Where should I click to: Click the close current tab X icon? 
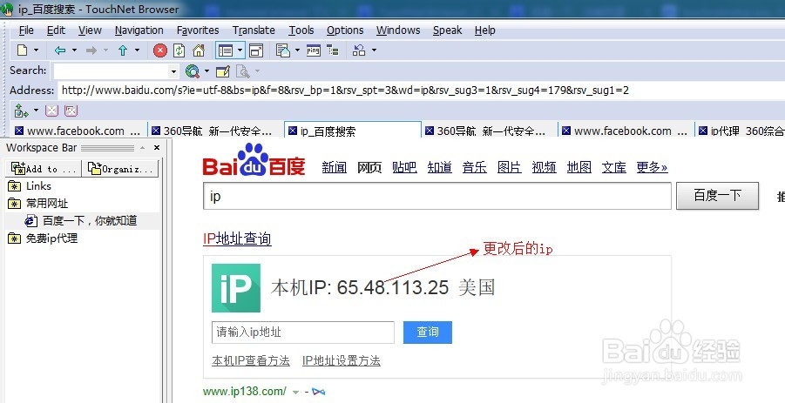[x=52, y=111]
